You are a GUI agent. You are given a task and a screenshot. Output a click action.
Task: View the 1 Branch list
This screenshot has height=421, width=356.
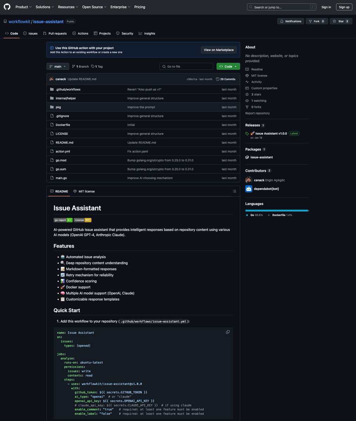80,66
